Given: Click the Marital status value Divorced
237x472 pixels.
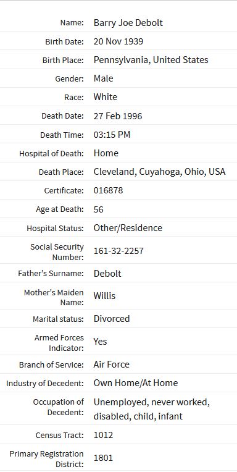Looking at the screenshot, I should coord(112,319).
